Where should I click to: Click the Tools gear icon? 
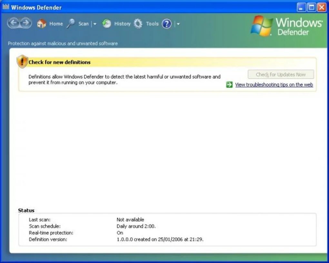coord(138,24)
